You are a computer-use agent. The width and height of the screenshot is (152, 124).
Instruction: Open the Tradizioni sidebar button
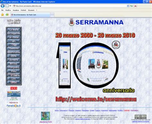click(x=14, y=49)
